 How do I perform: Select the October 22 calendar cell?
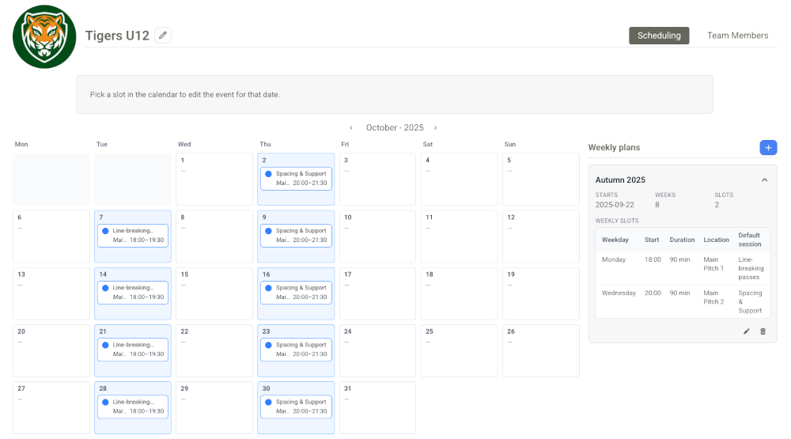pos(214,350)
